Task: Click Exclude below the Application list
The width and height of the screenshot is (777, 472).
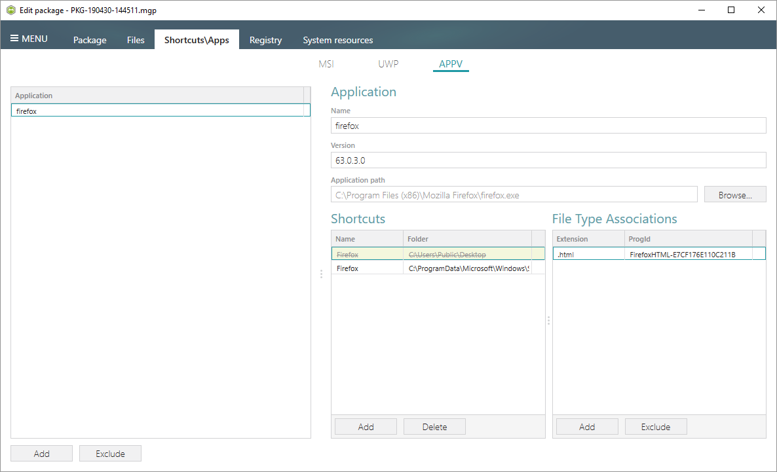Action: pyautogui.click(x=110, y=453)
